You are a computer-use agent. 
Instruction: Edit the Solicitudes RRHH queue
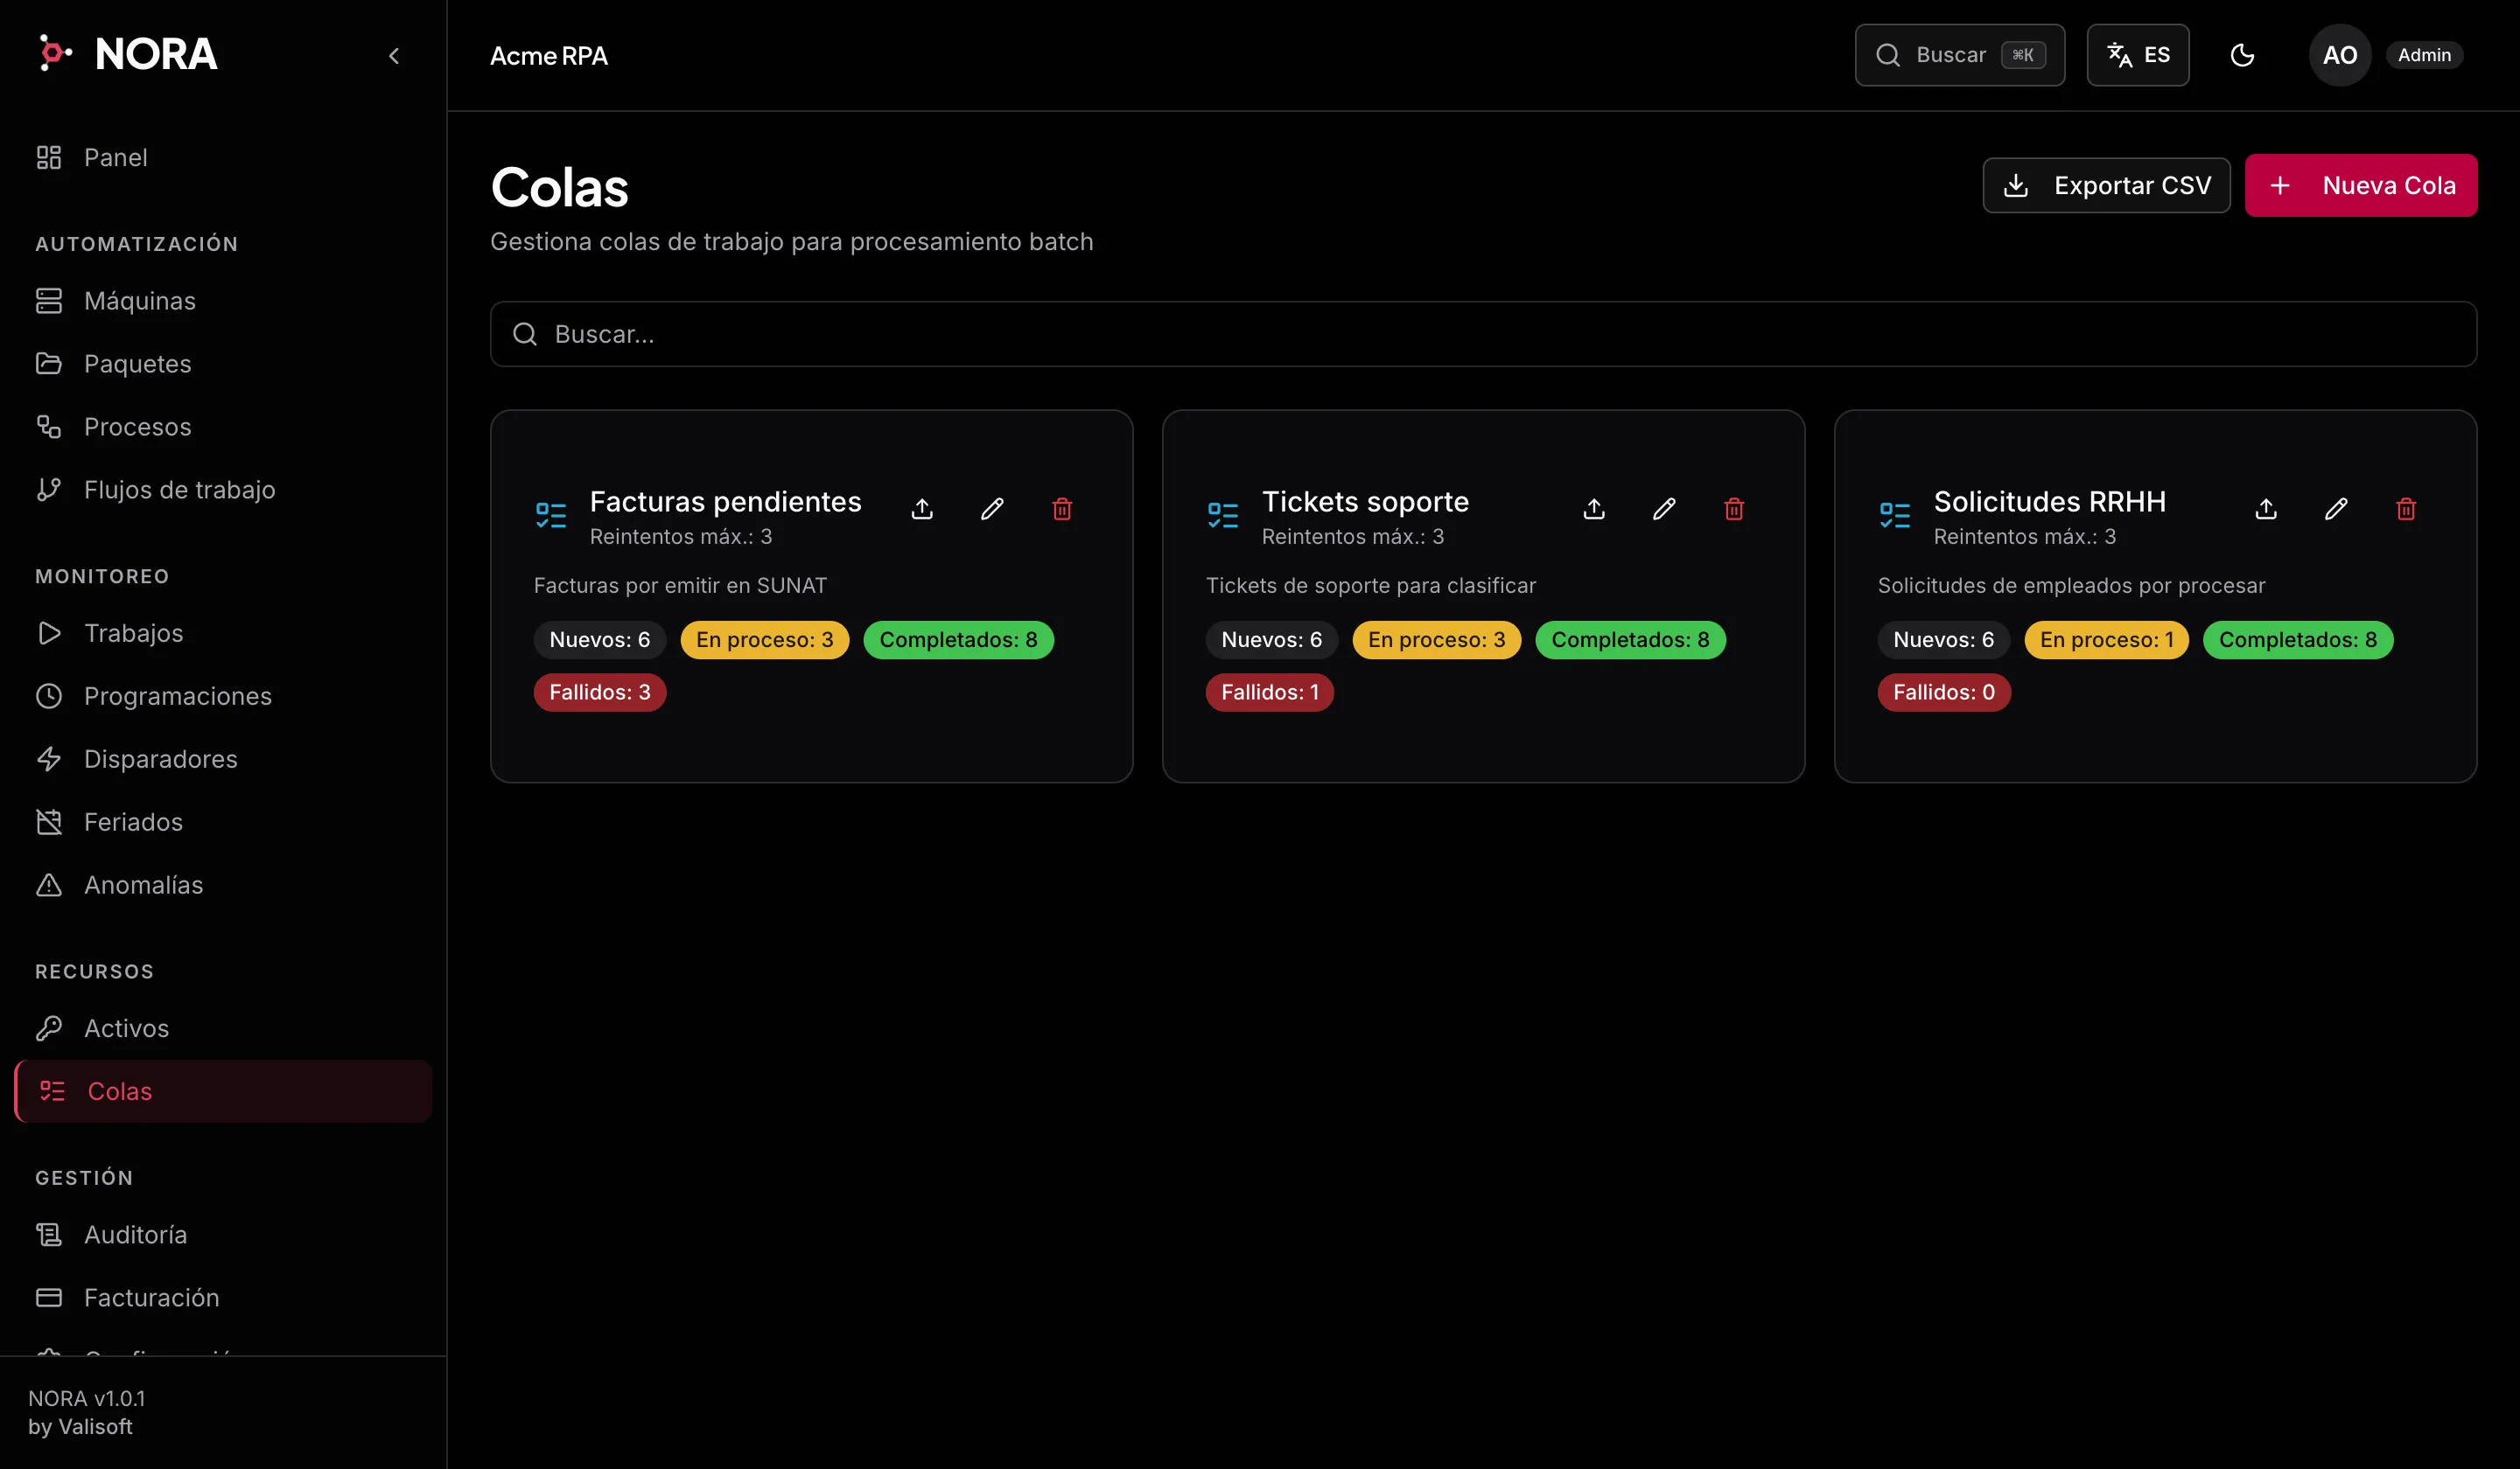pyautogui.click(x=2336, y=510)
